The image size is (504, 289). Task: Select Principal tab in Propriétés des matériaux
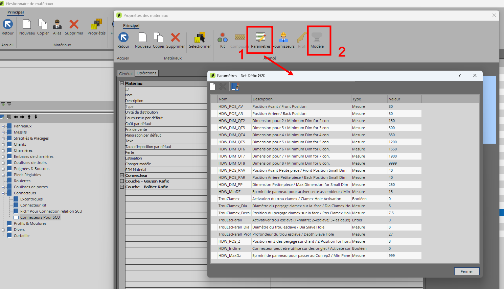[x=131, y=25]
